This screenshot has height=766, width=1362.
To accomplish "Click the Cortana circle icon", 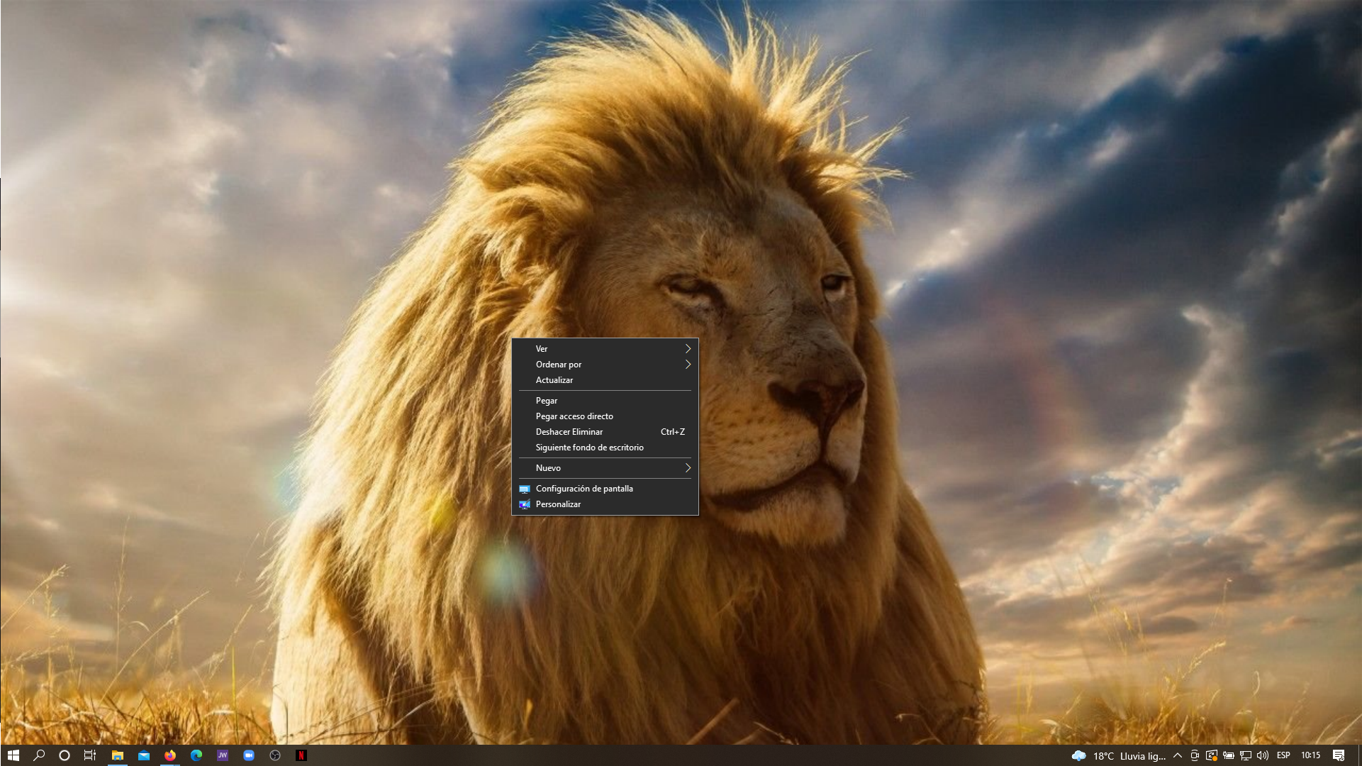I will tap(65, 755).
